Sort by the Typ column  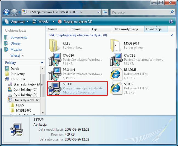[101, 29]
